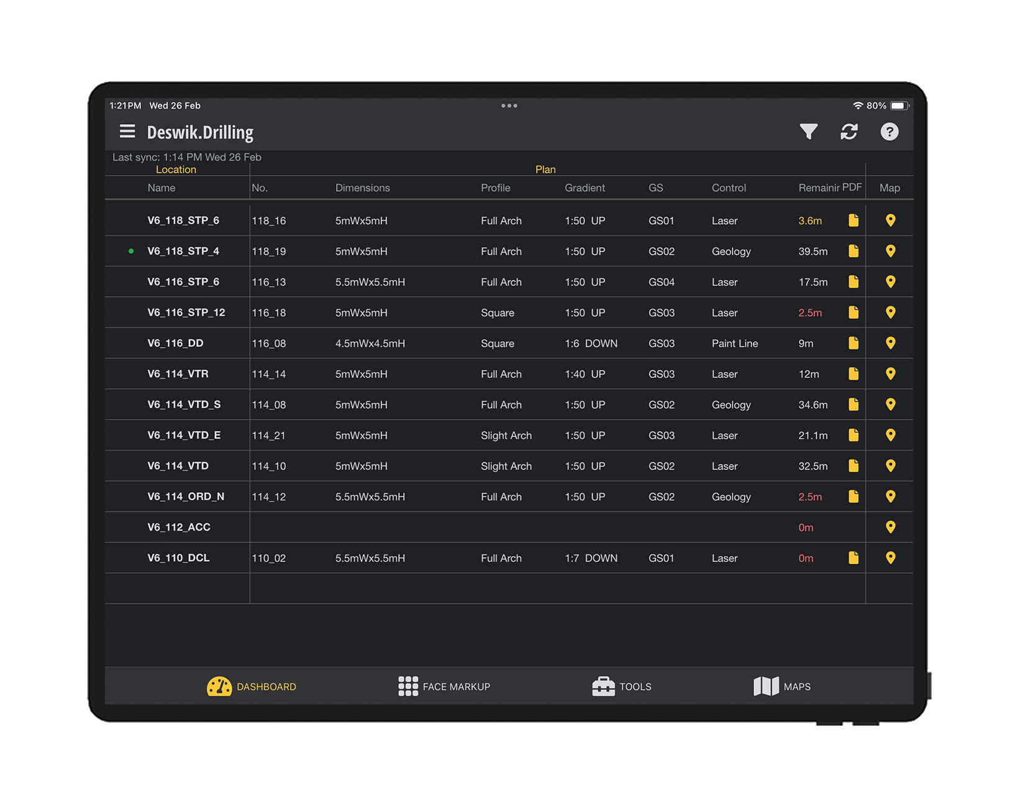The image size is (1015, 807).
Task: Open PDF for V6_114_VTD row
Action: (x=853, y=466)
